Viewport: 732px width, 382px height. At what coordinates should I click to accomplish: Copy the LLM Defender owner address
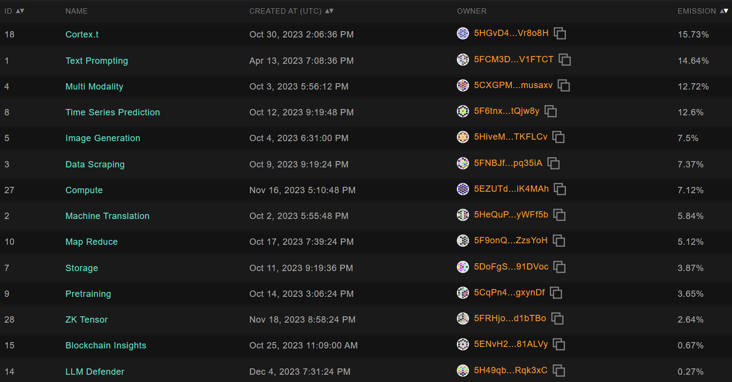point(559,371)
